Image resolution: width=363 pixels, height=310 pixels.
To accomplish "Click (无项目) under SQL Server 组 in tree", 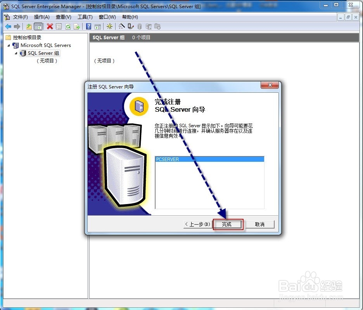I will coord(47,61).
